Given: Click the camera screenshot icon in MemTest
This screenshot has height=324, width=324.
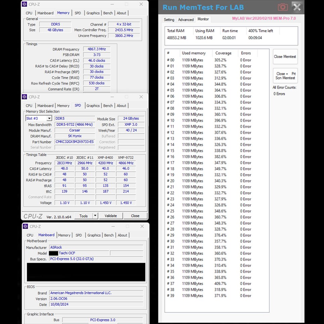Looking at the screenshot, I should point(283,7).
